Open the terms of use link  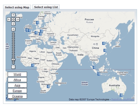[122, 99]
